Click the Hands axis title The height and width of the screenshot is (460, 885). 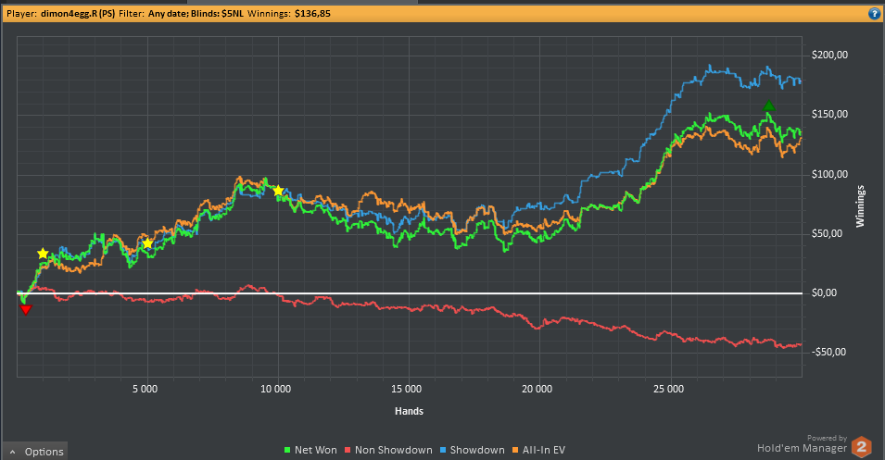[410, 411]
